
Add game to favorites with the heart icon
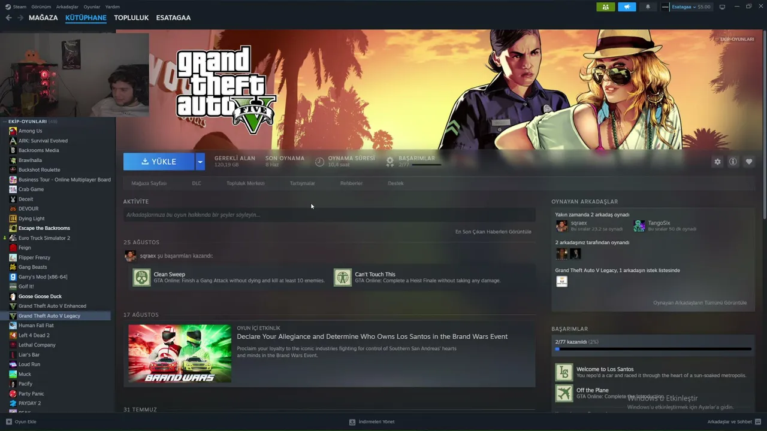pos(749,162)
